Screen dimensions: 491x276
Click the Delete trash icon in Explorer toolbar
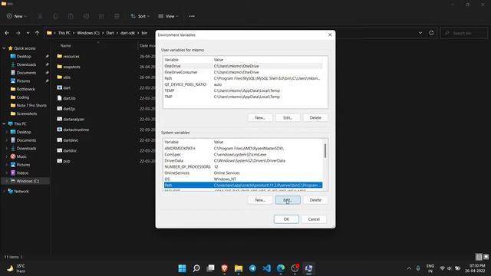point(117,16)
